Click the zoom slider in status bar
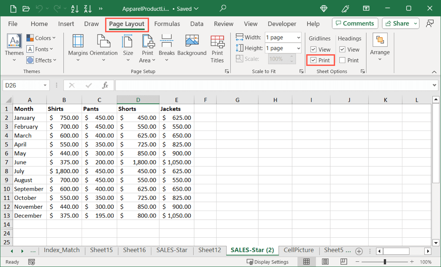 [385, 262]
